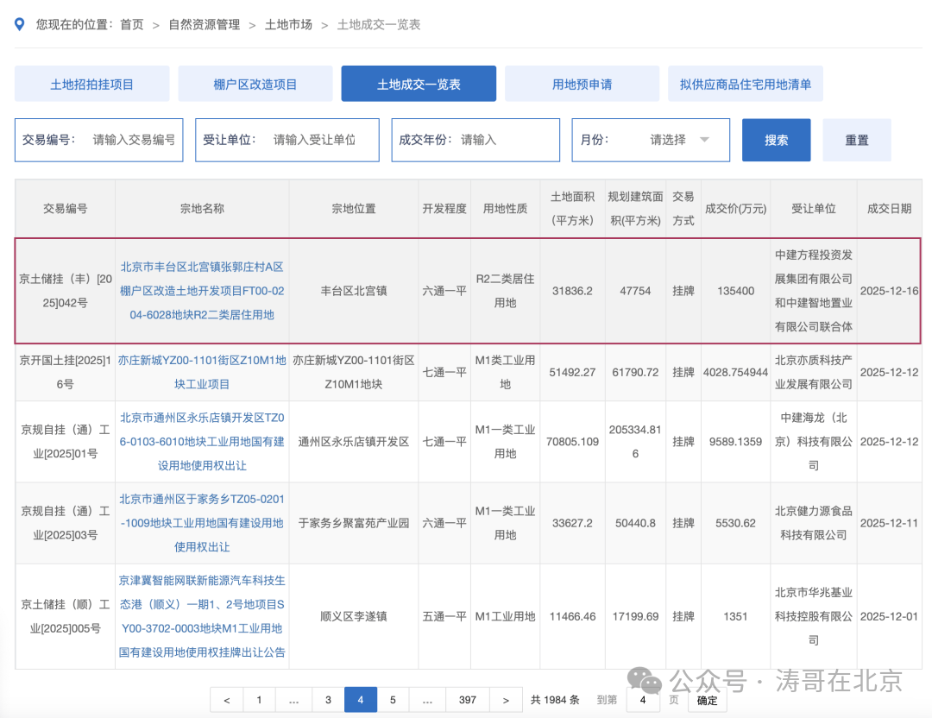932x718 pixels.
Task: Jump to page 397
Action: coord(467,700)
